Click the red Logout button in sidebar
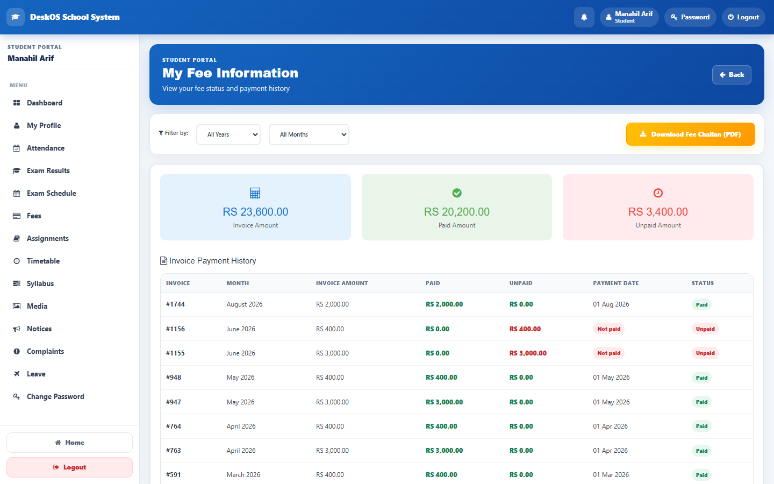The image size is (774, 484). [70, 467]
